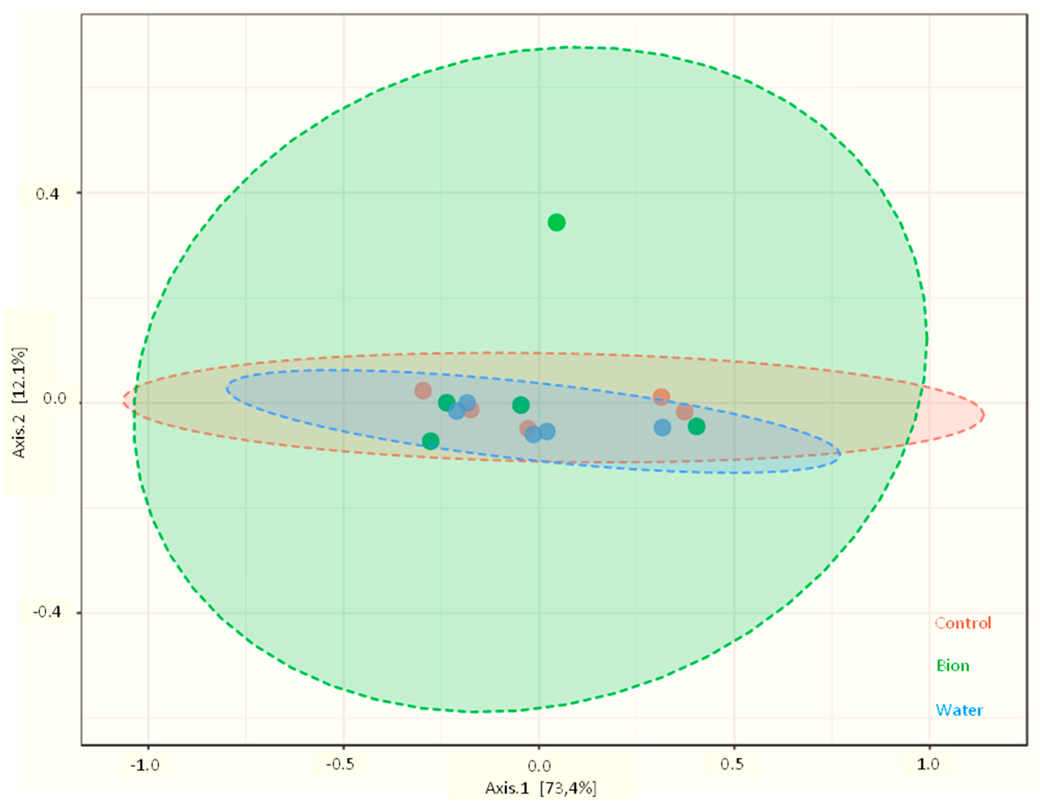This screenshot has width=1040, height=804.
Task: Select the isolated green outlier point at top
Action: point(556,222)
